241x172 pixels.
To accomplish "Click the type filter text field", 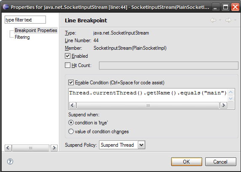I will pos(25,20).
